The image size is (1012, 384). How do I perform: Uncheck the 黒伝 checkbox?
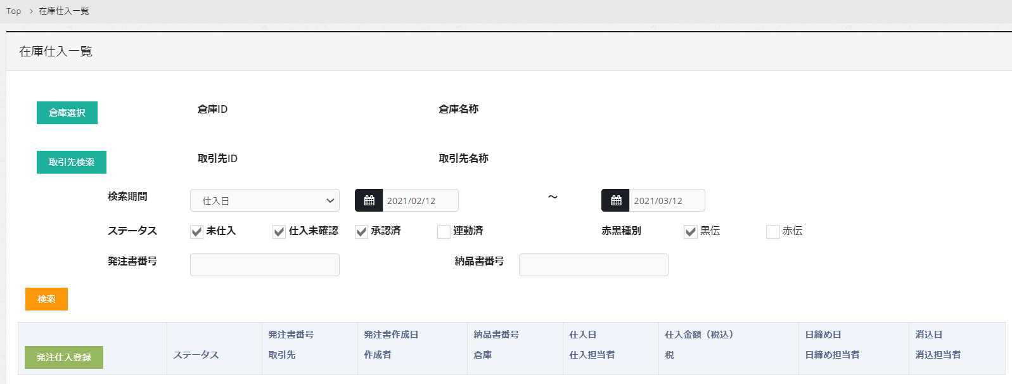click(691, 232)
